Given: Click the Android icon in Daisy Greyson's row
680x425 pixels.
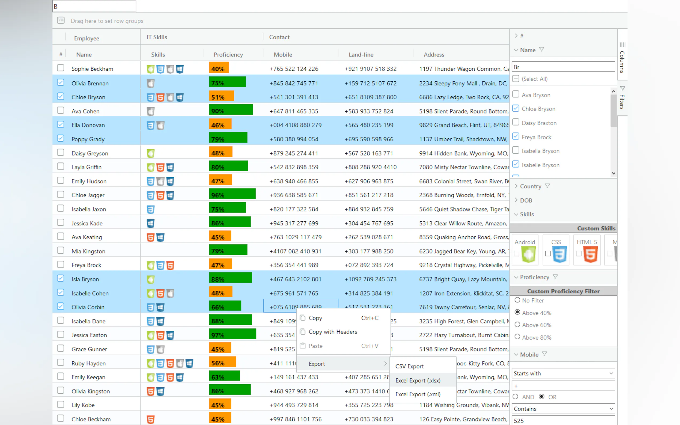Looking at the screenshot, I should pyautogui.click(x=151, y=153).
